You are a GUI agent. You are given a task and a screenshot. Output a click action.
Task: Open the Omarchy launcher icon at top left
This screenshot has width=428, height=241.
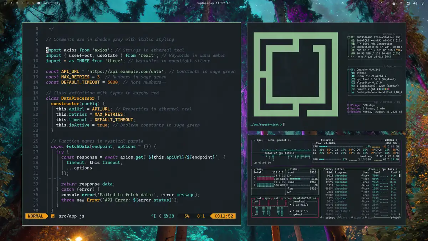(x=6, y=3)
